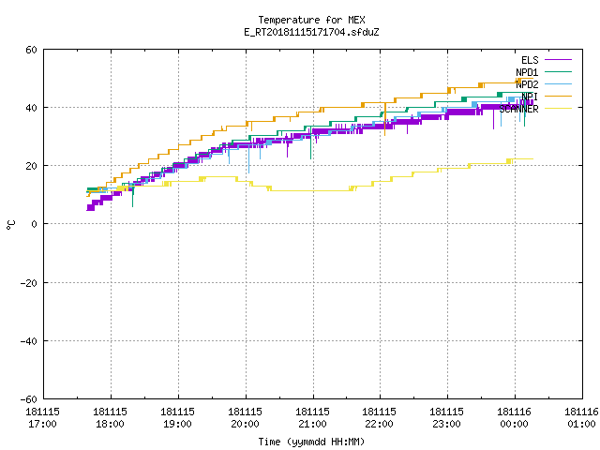Screen dimensions: 600x450
Task: Click the green NPD1 legend line sample
Action: 558,71
